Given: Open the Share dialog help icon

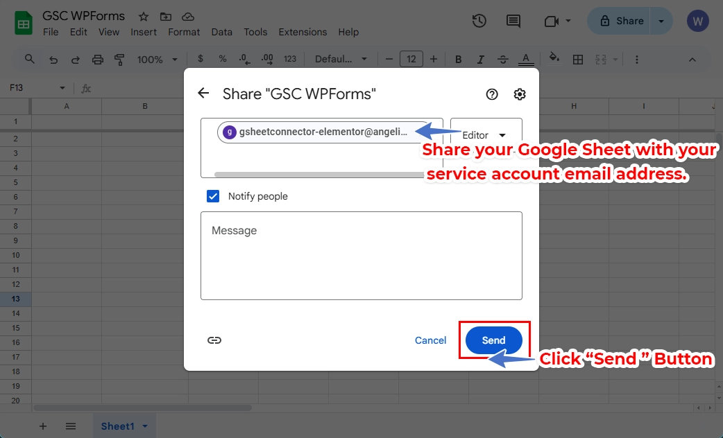Looking at the screenshot, I should click(x=492, y=94).
